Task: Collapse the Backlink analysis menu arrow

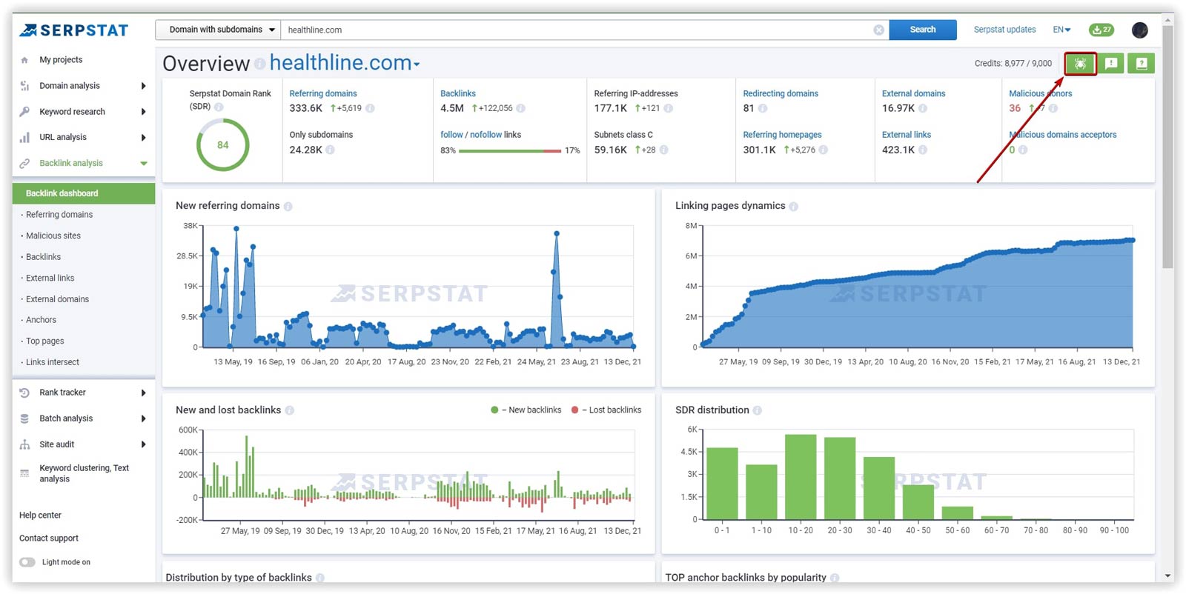Action: (x=143, y=163)
